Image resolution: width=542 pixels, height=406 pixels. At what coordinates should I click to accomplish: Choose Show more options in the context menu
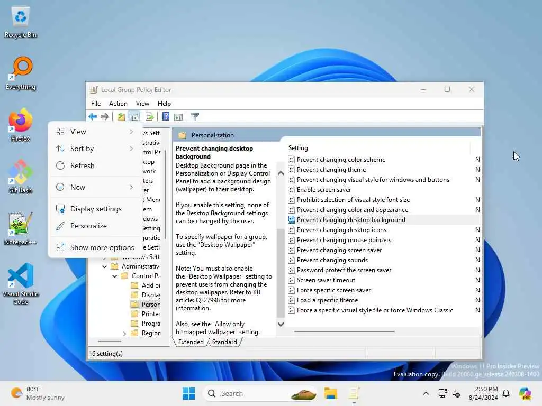click(94, 247)
